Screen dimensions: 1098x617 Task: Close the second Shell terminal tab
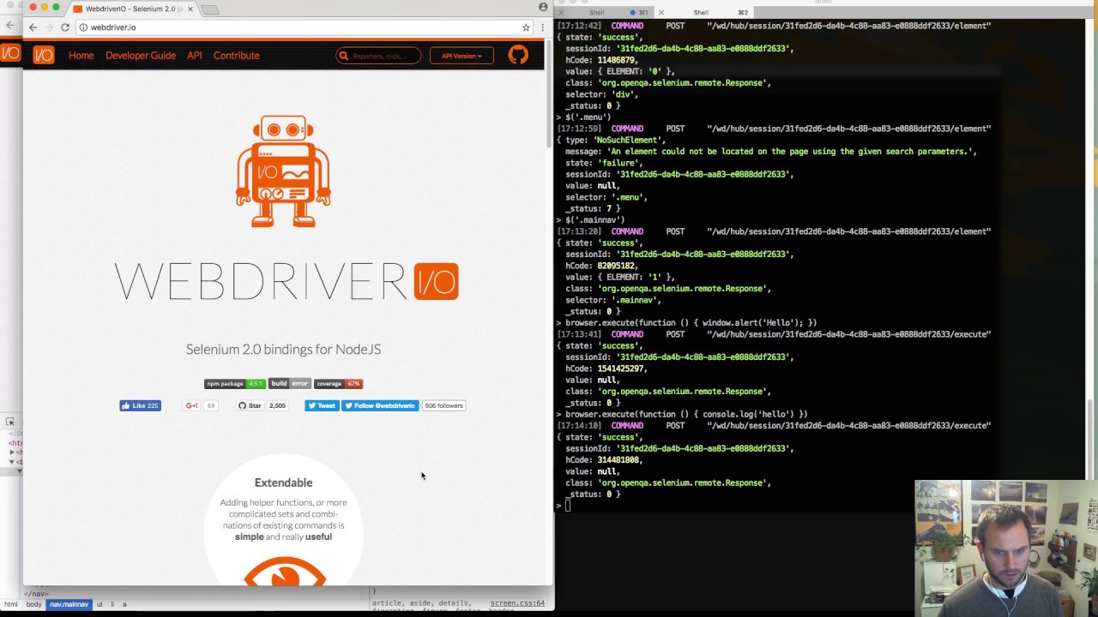pos(661,12)
